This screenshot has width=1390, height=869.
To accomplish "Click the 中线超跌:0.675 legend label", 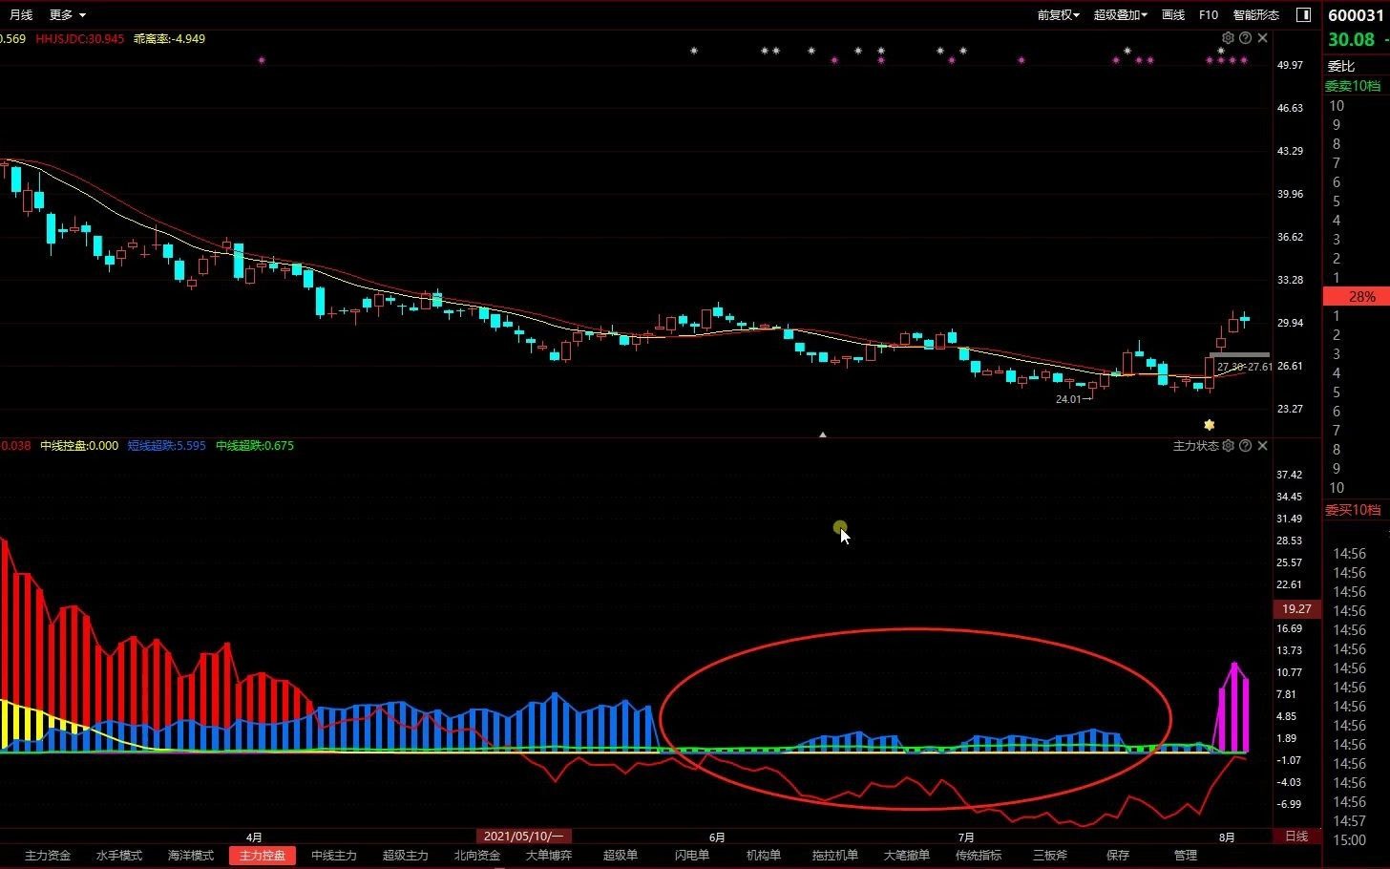I will pyautogui.click(x=255, y=446).
